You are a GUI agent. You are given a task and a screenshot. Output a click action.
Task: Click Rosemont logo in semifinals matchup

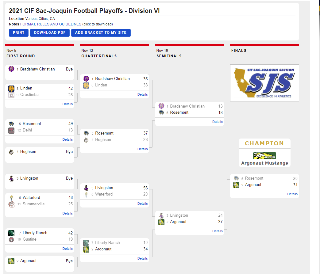coord(161,112)
